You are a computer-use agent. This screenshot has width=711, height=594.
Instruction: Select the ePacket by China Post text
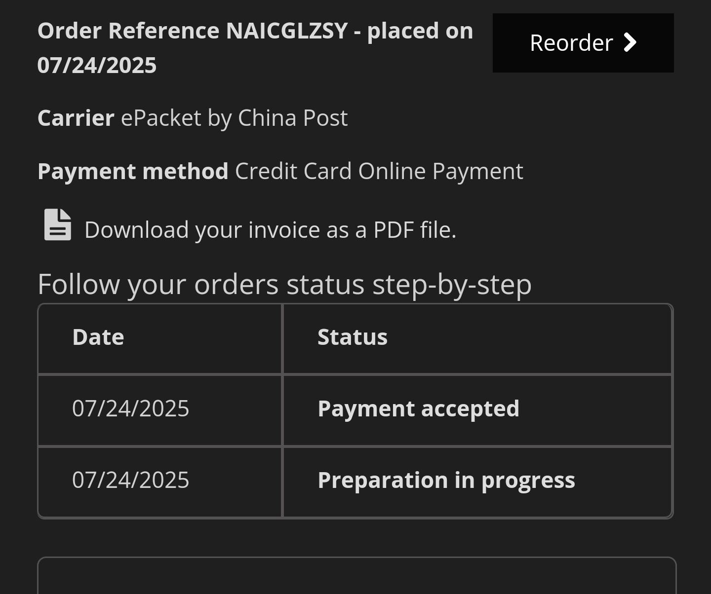pos(234,118)
